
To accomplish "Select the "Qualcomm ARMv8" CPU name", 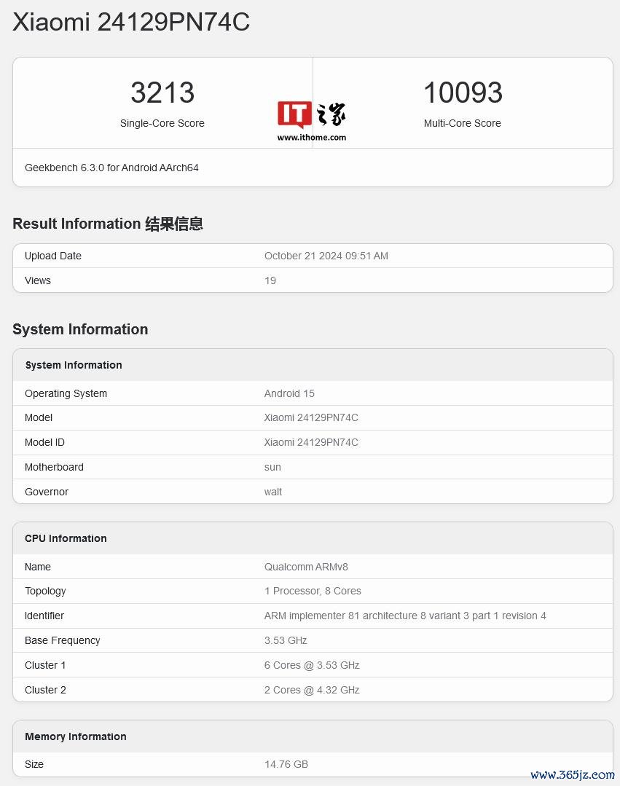I will point(306,567).
